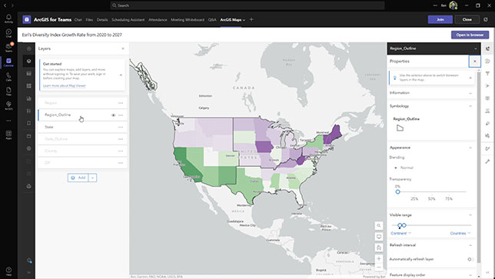
Task: Open the Legend icon in dark toolbar
Action: coord(28,111)
